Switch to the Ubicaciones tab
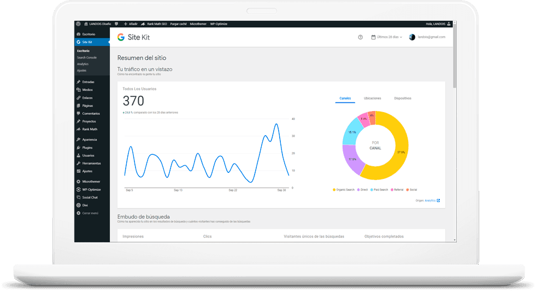Viewport: 536px width, 291px height. (x=372, y=98)
